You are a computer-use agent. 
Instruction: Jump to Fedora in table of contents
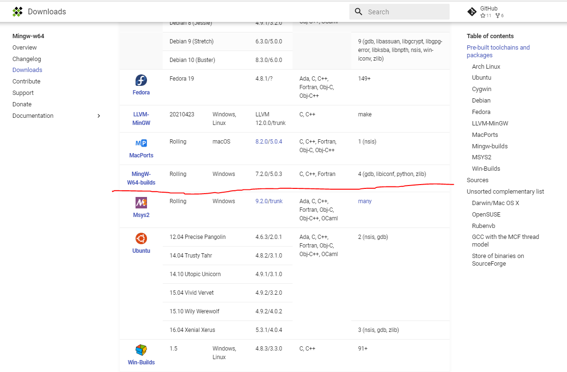click(481, 112)
